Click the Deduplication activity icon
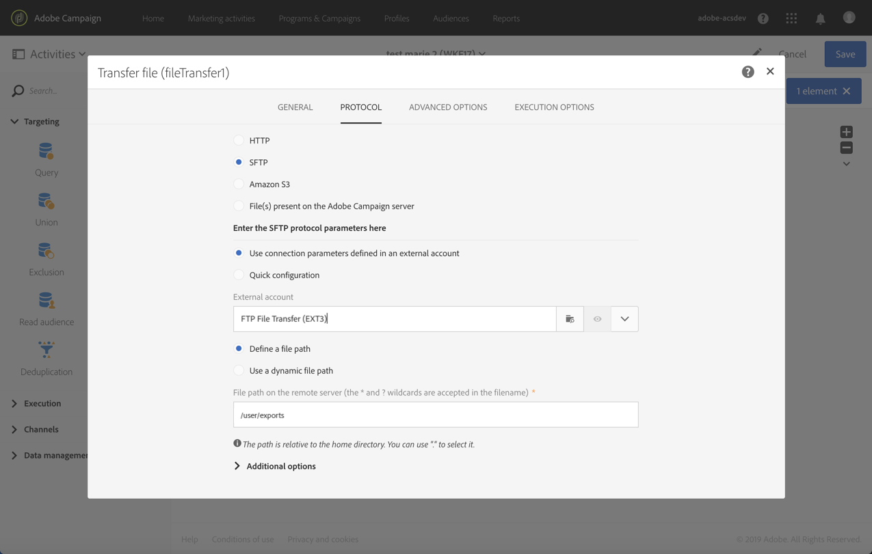872x554 pixels. pyautogui.click(x=47, y=350)
